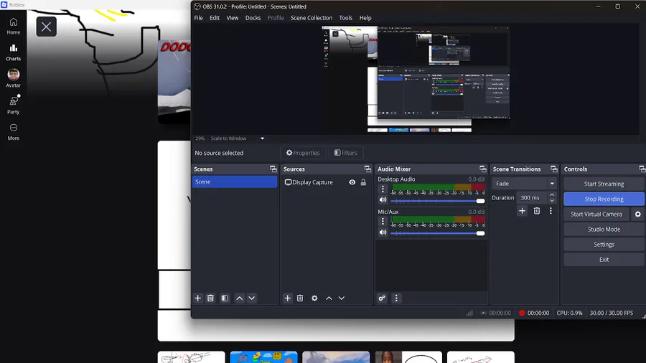
Task: Toggle lock on Display Capture source
Action: [x=363, y=182]
